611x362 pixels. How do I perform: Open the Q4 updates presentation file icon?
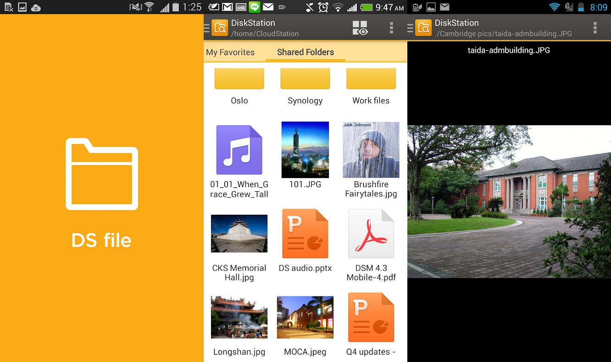click(371, 317)
